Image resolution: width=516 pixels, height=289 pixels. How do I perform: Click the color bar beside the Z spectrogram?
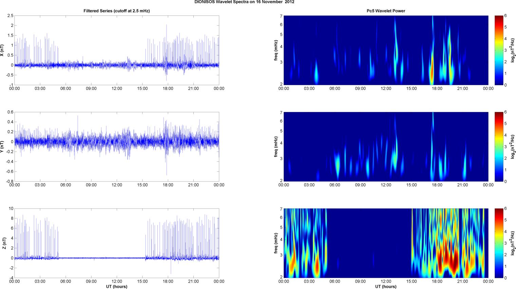(x=499, y=243)
